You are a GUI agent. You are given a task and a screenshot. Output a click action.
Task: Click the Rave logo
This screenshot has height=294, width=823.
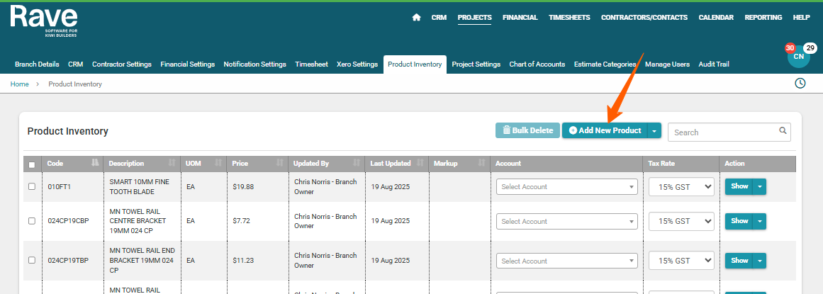click(x=44, y=21)
